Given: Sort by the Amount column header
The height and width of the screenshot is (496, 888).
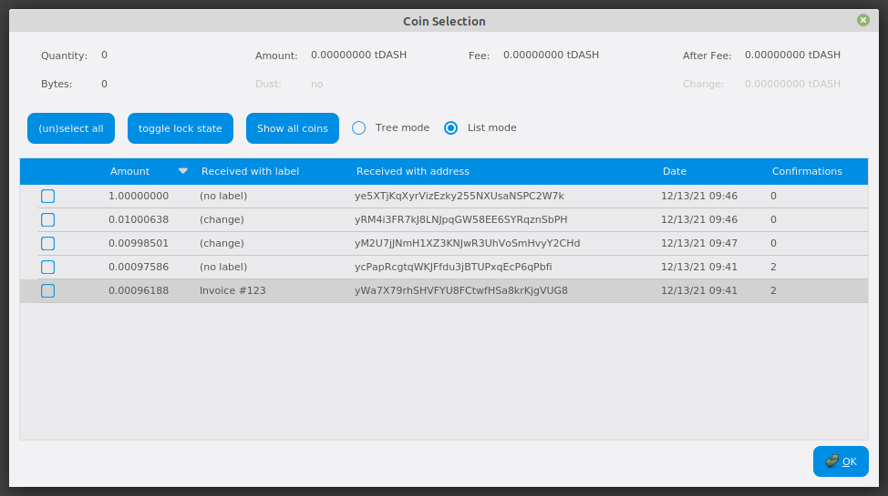Looking at the screenshot, I should (x=129, y=171).
